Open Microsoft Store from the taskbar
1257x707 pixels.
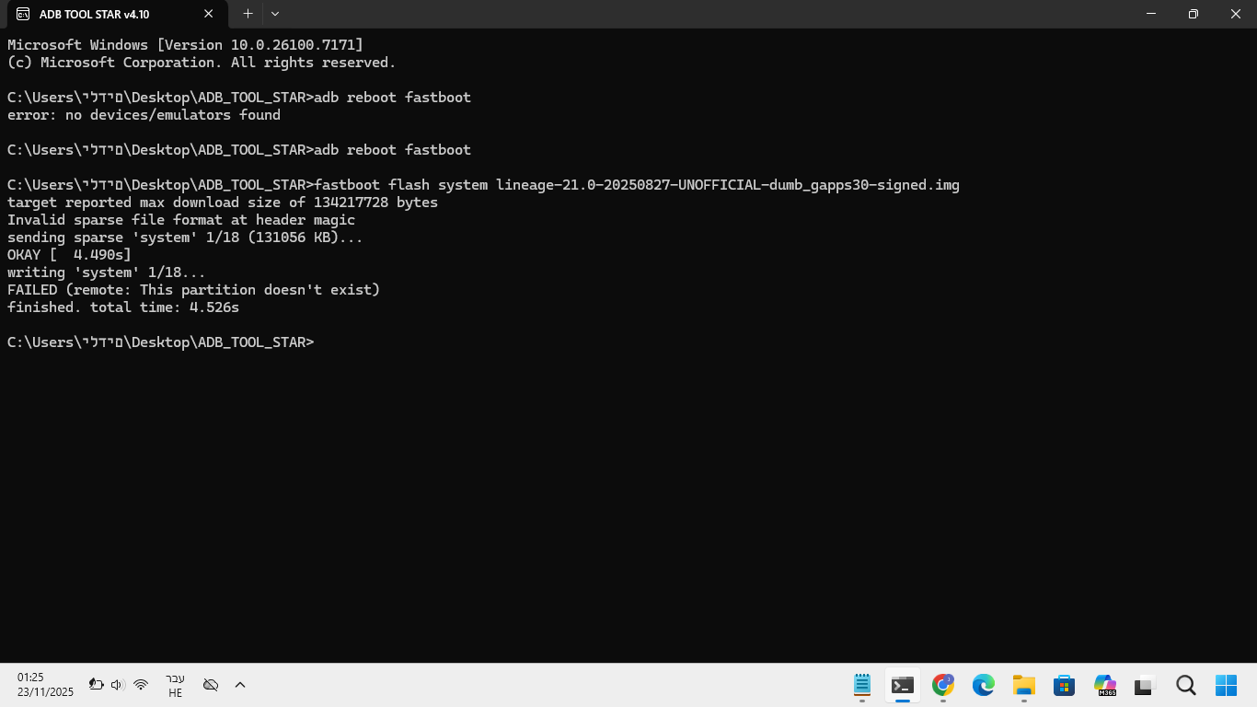point(1065,685)
